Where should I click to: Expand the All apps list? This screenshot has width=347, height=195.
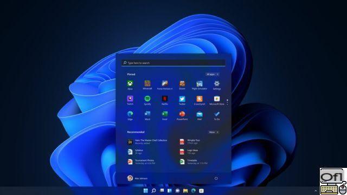click(212, 74)
